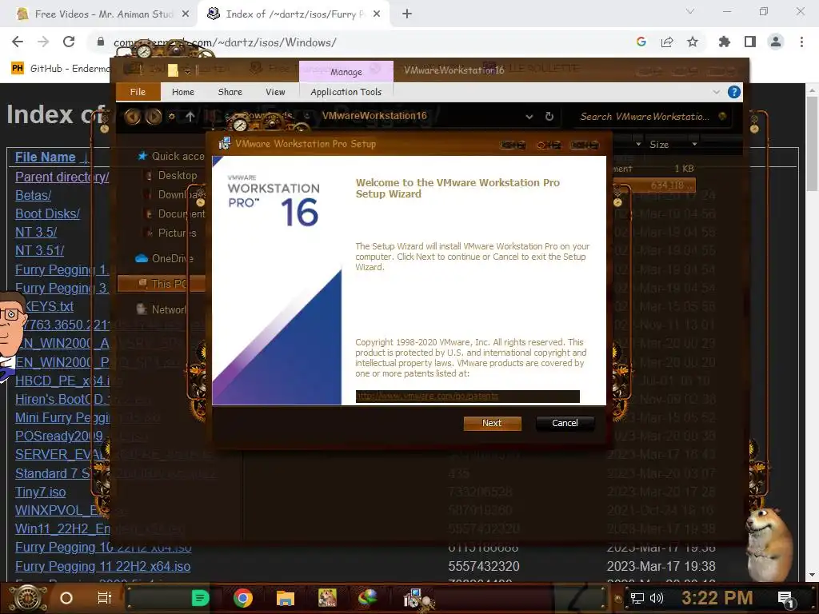Open Boot Disks folder link
819x614 pixels.
click(47, 214)
